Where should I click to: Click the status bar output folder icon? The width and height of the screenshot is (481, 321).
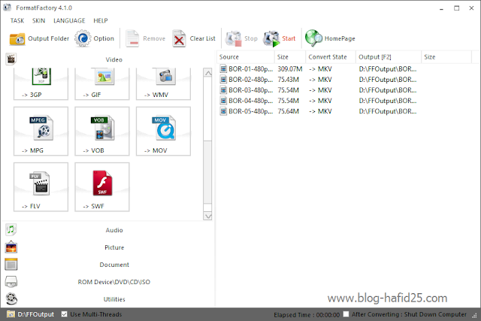11,314
